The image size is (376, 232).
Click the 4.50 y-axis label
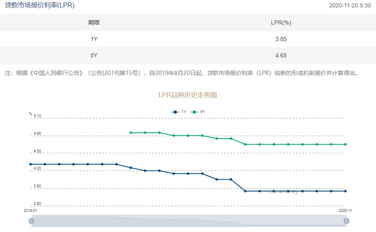click(x=37, y=151)
